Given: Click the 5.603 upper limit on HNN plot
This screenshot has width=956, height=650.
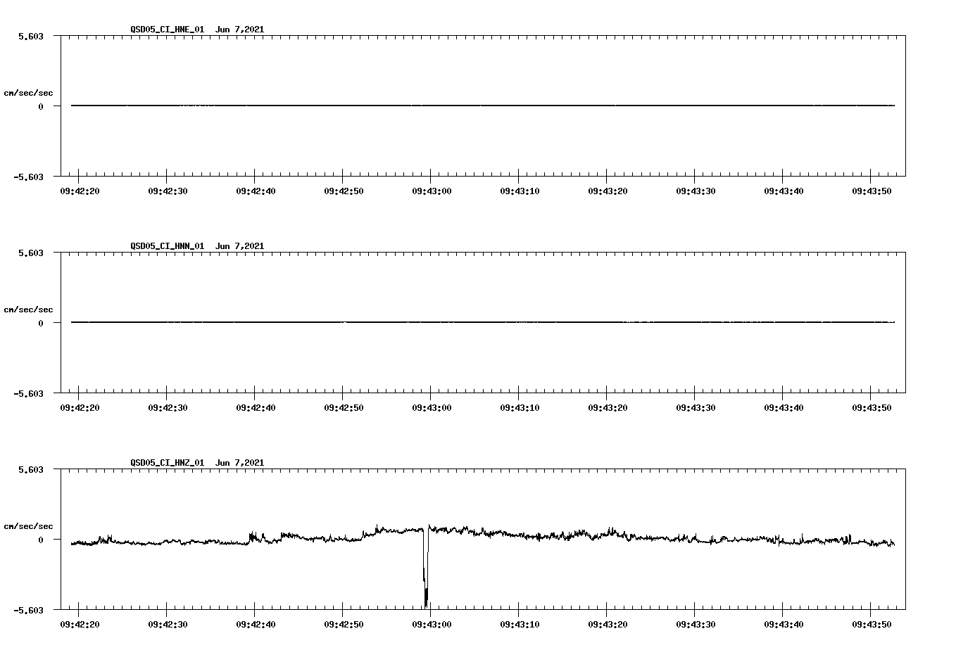Looking at the screenshot, I should 30,253.
